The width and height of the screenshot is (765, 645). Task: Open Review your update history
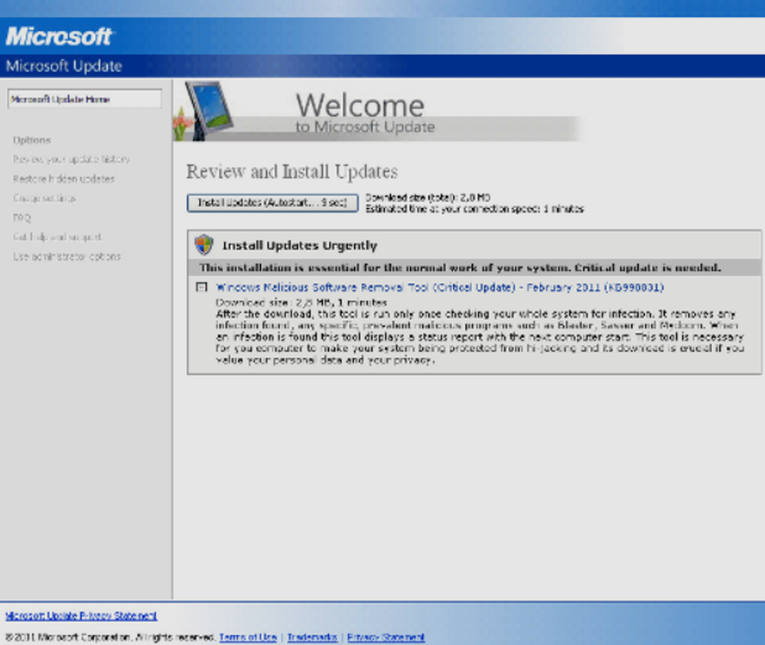pyautogui.click(x=71, y=159)
